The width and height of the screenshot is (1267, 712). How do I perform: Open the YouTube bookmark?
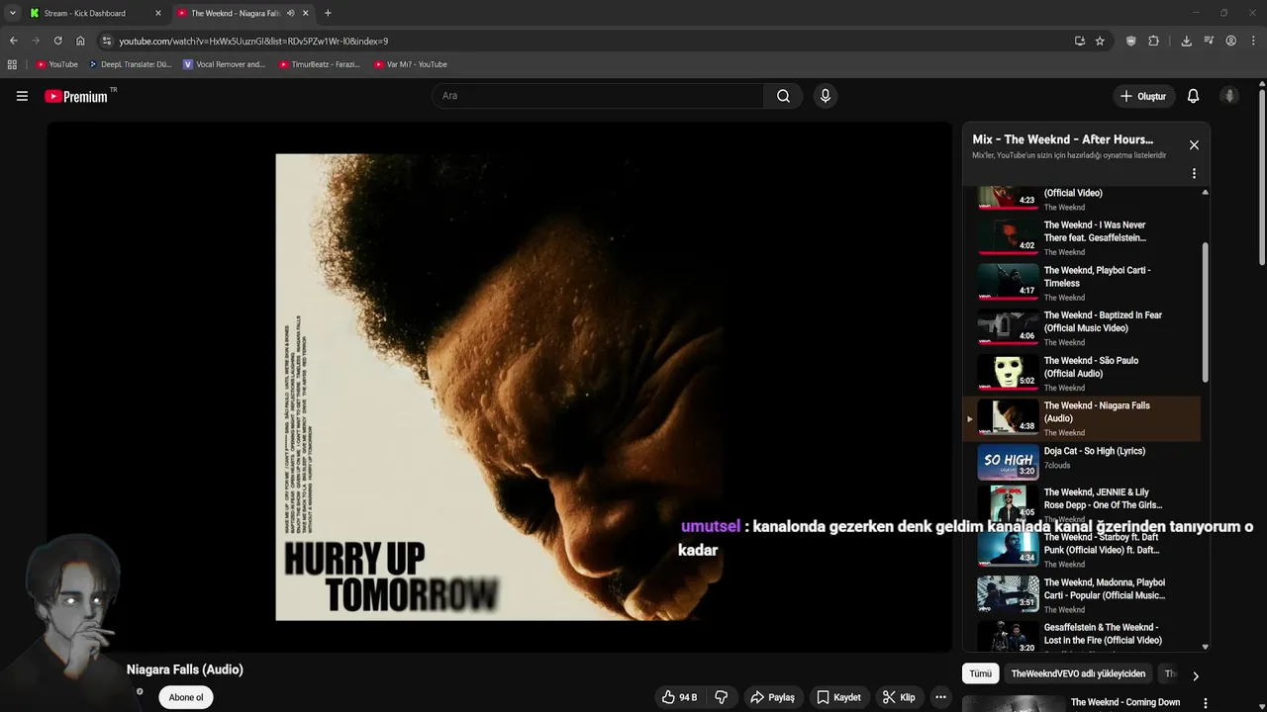(56, 64)
